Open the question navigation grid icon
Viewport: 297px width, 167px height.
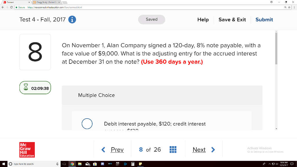(173, 149)
